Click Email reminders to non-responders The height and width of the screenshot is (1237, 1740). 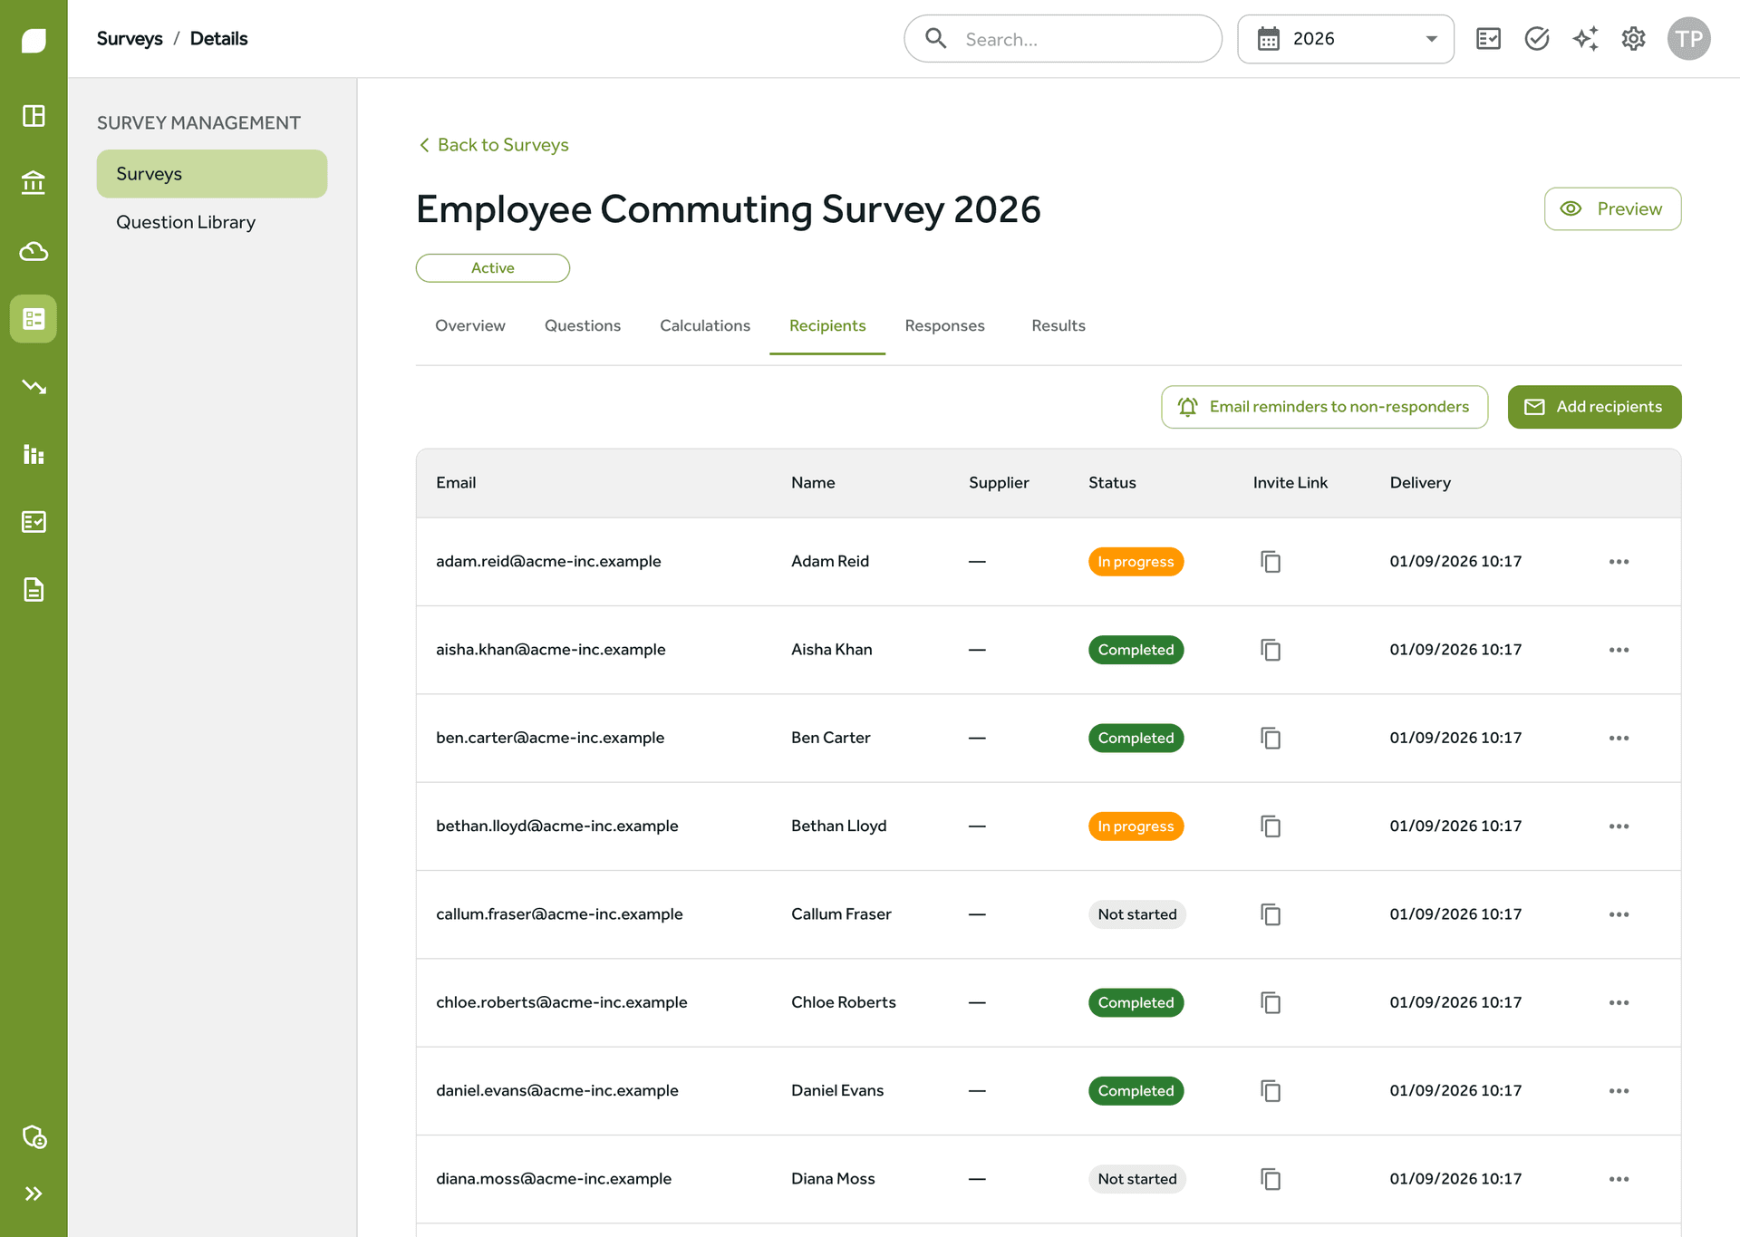click(x=1324, y=407)
